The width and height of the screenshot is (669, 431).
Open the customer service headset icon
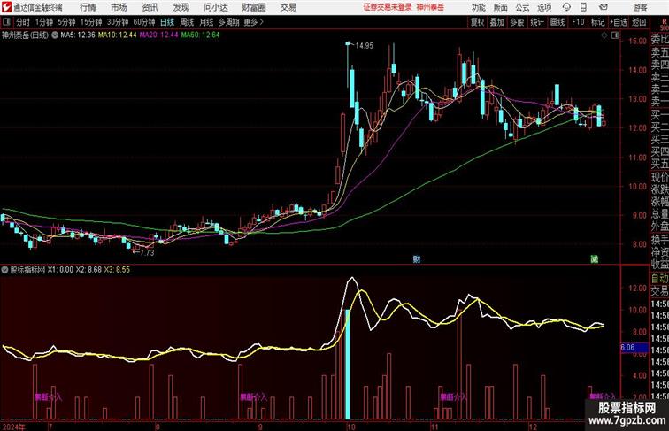pyautogui.click(x=566, y=7)
